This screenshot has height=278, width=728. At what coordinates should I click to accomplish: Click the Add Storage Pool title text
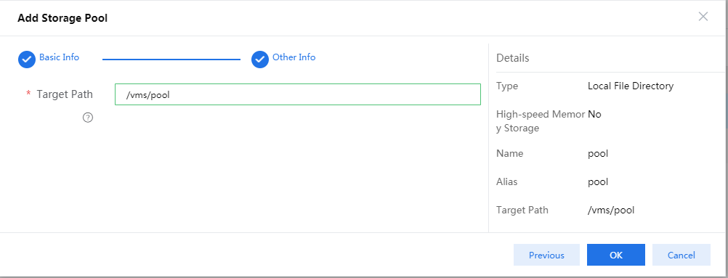(x=62, y=19)
